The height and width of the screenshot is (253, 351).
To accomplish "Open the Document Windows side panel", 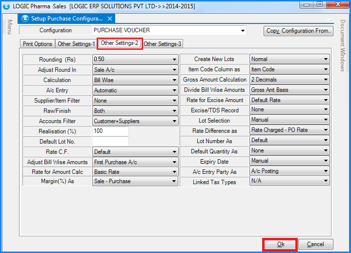I will 342,45.
